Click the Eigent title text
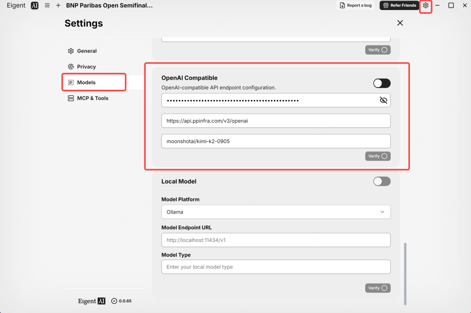This screenshot has height=313, width=471. click(16, 5)
